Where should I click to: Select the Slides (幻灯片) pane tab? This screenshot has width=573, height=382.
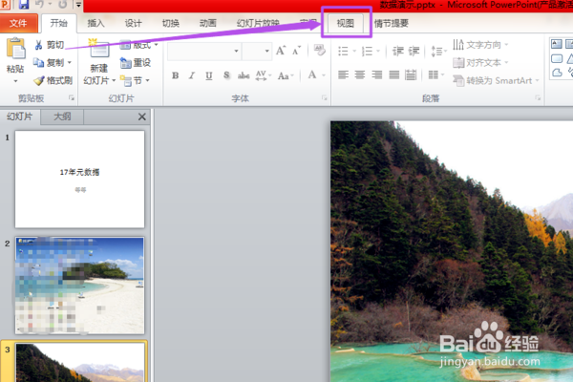click(20, 117)
